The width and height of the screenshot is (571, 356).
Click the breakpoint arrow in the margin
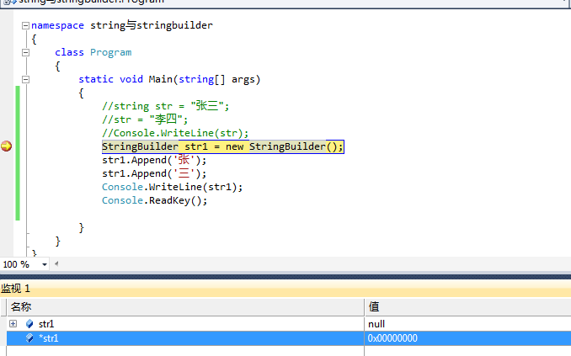point(6,146)
